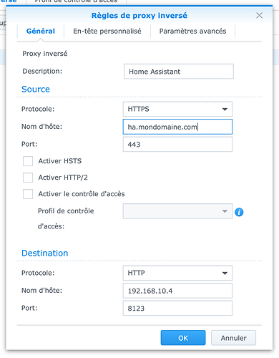Click the Description: label
The width and height of the screenshot is (279, 358).
[42, 71]
